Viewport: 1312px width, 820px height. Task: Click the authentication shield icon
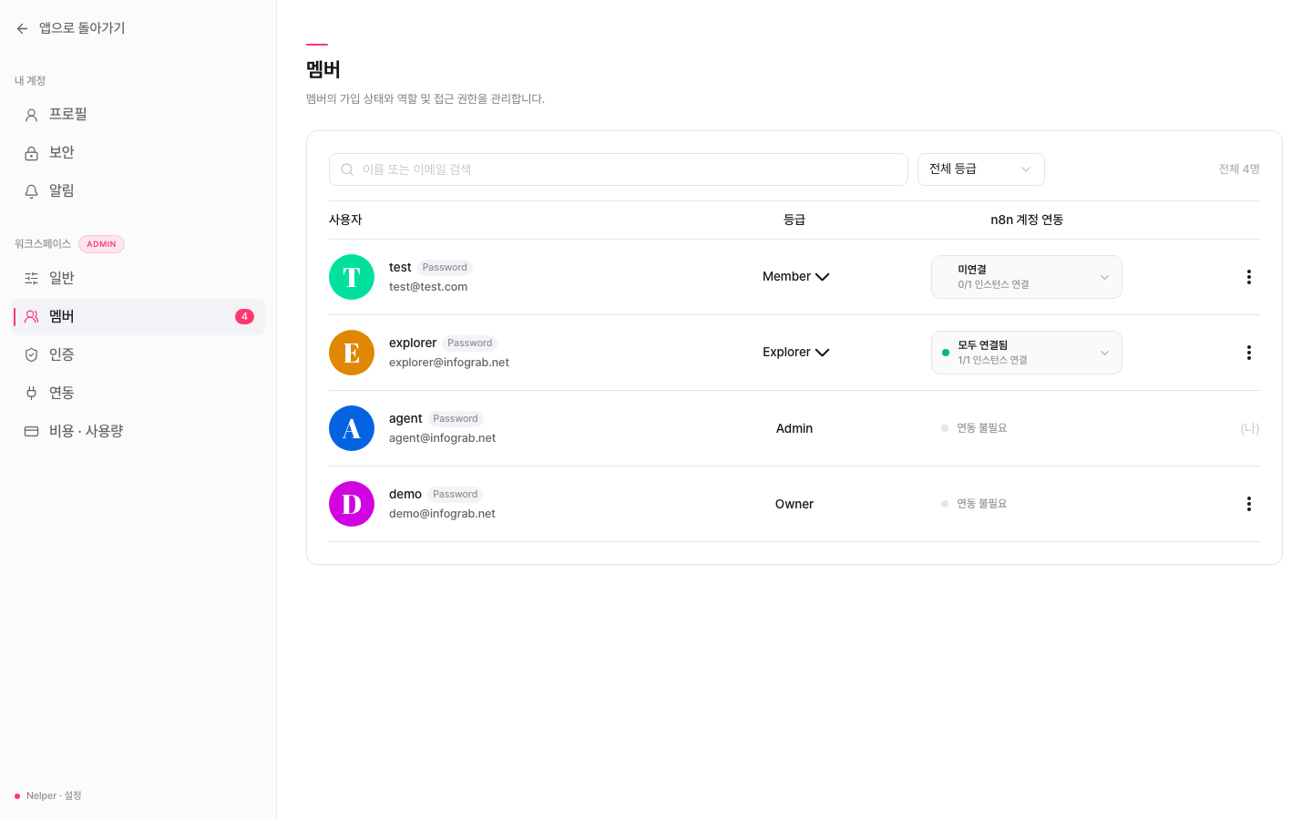[31, 355]
